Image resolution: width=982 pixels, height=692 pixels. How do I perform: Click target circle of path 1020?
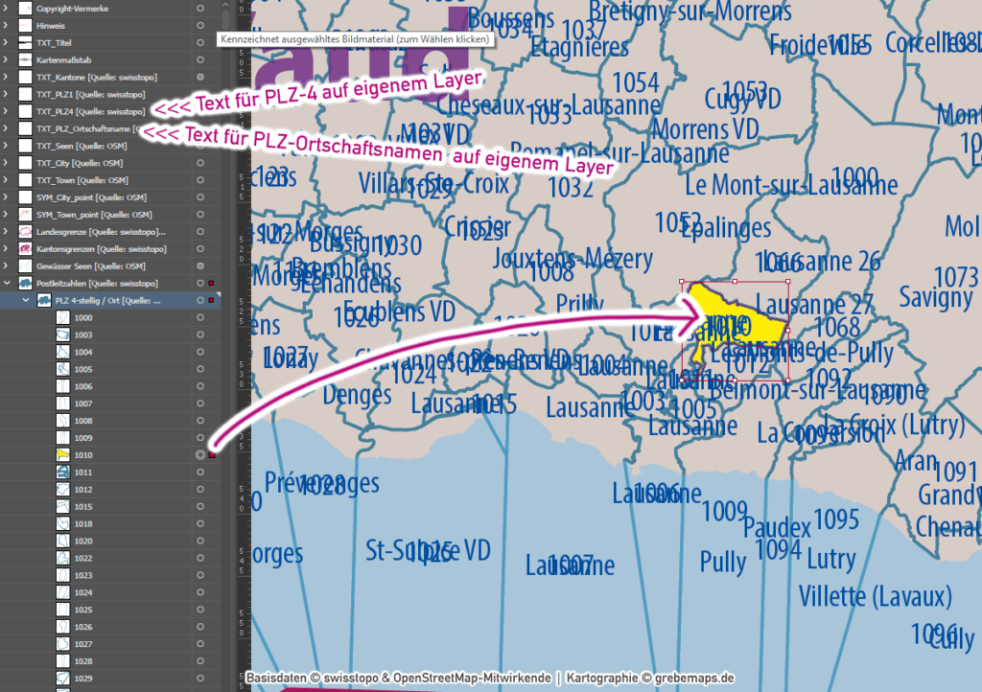[x=200, y=542]
